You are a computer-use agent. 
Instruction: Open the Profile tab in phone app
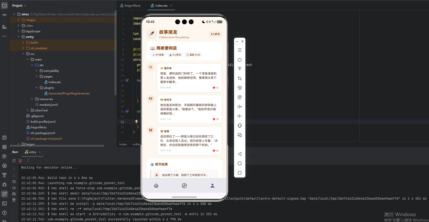tap(212, 186)
